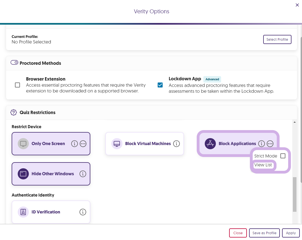Show info for ID Verification
302x240 pixels.
[x=83, y=212]
